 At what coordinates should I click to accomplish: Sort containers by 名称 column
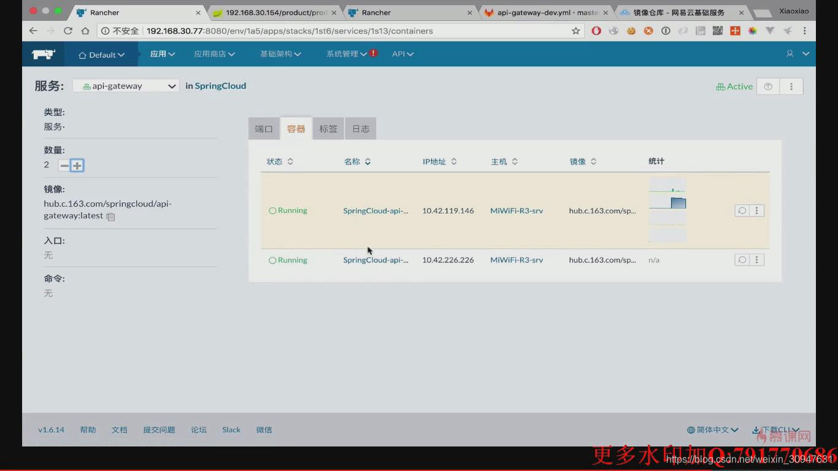pyautogui.click(x=357, y=161)
